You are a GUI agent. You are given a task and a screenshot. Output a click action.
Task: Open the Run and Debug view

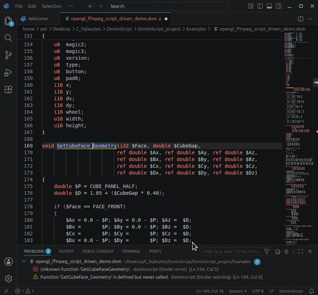[8, 73]
